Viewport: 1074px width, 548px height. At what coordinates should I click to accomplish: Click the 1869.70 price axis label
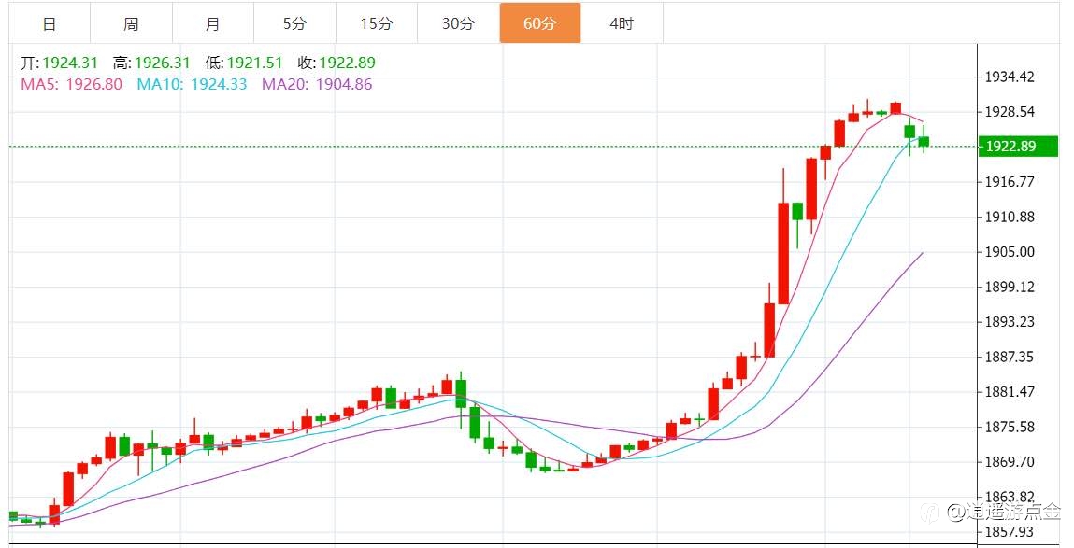point(1010,462)
